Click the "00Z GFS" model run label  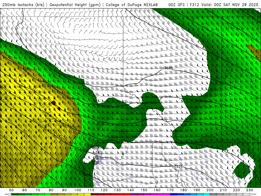(x=177, y=5)
